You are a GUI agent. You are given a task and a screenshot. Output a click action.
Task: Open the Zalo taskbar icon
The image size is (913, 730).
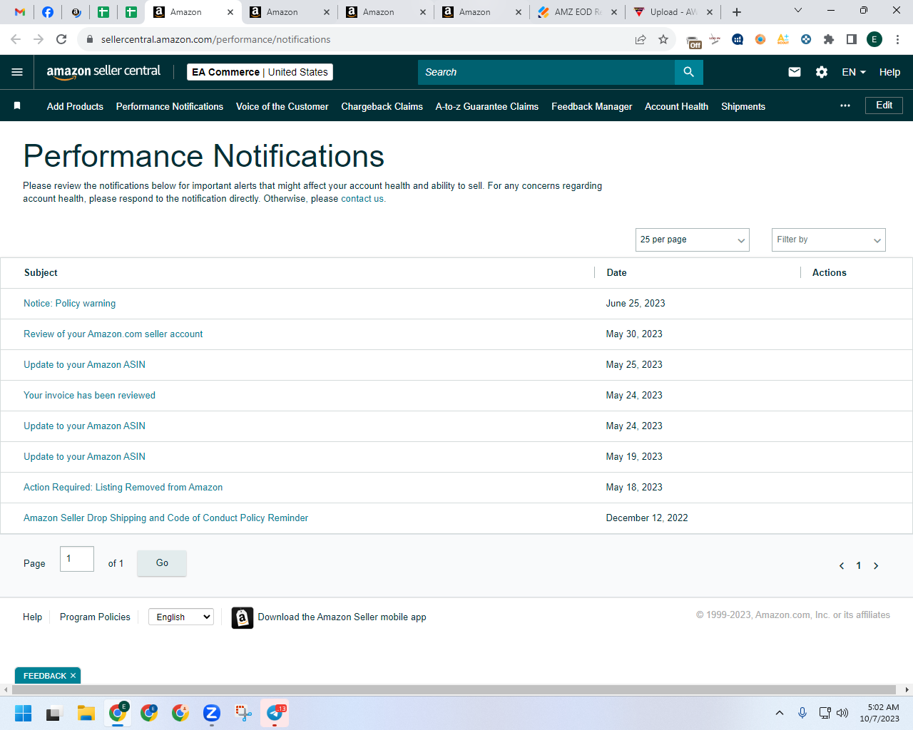[x=212, y=713]
